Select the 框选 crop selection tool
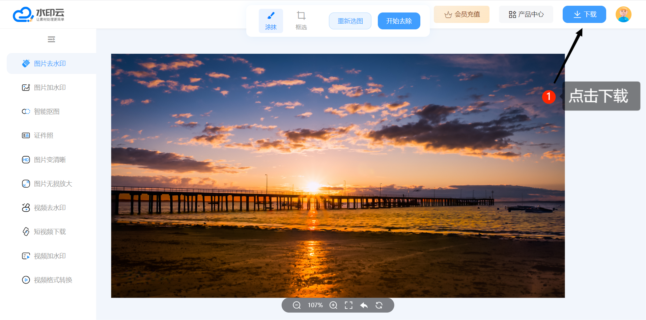646x320 pixels. coord(301,21)
